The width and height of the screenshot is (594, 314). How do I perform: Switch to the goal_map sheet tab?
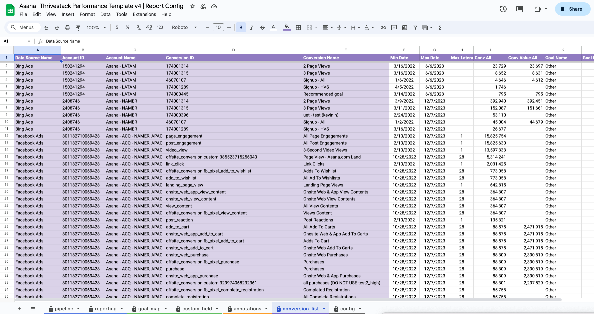point(149,309)
